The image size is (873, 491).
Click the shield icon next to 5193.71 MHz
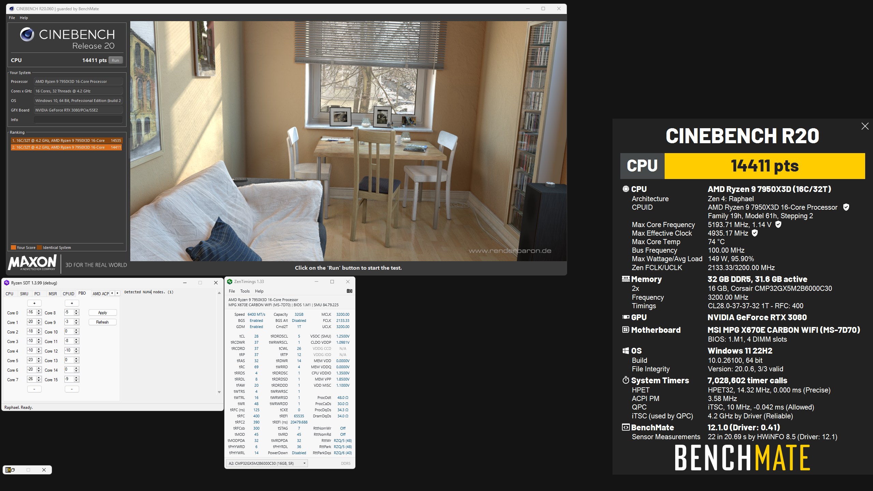coord(778,224)
